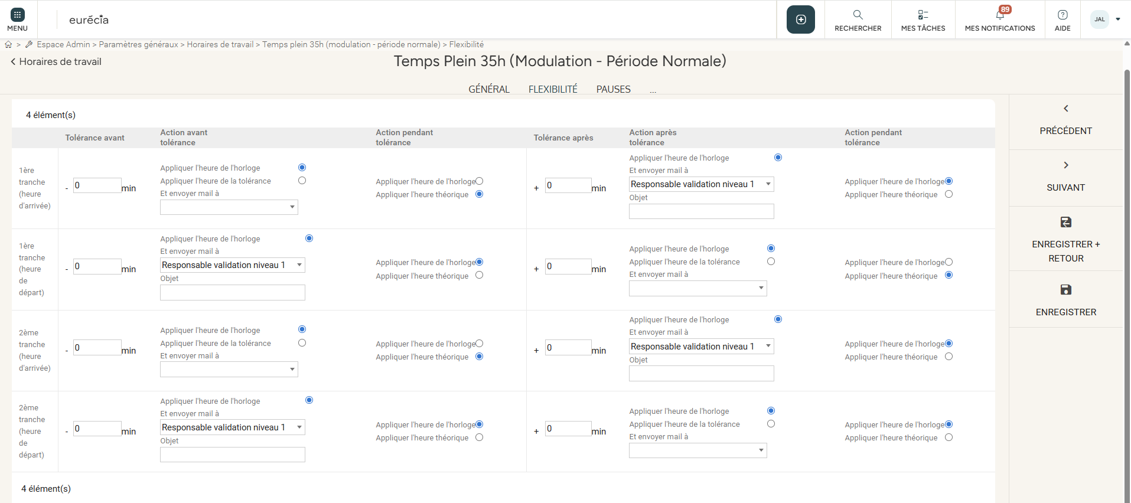This screenshot has width=1131, height=503.
Task: Open 'Responsable validation niveau 1' dropdown in last row
Action: click(233, 427)
